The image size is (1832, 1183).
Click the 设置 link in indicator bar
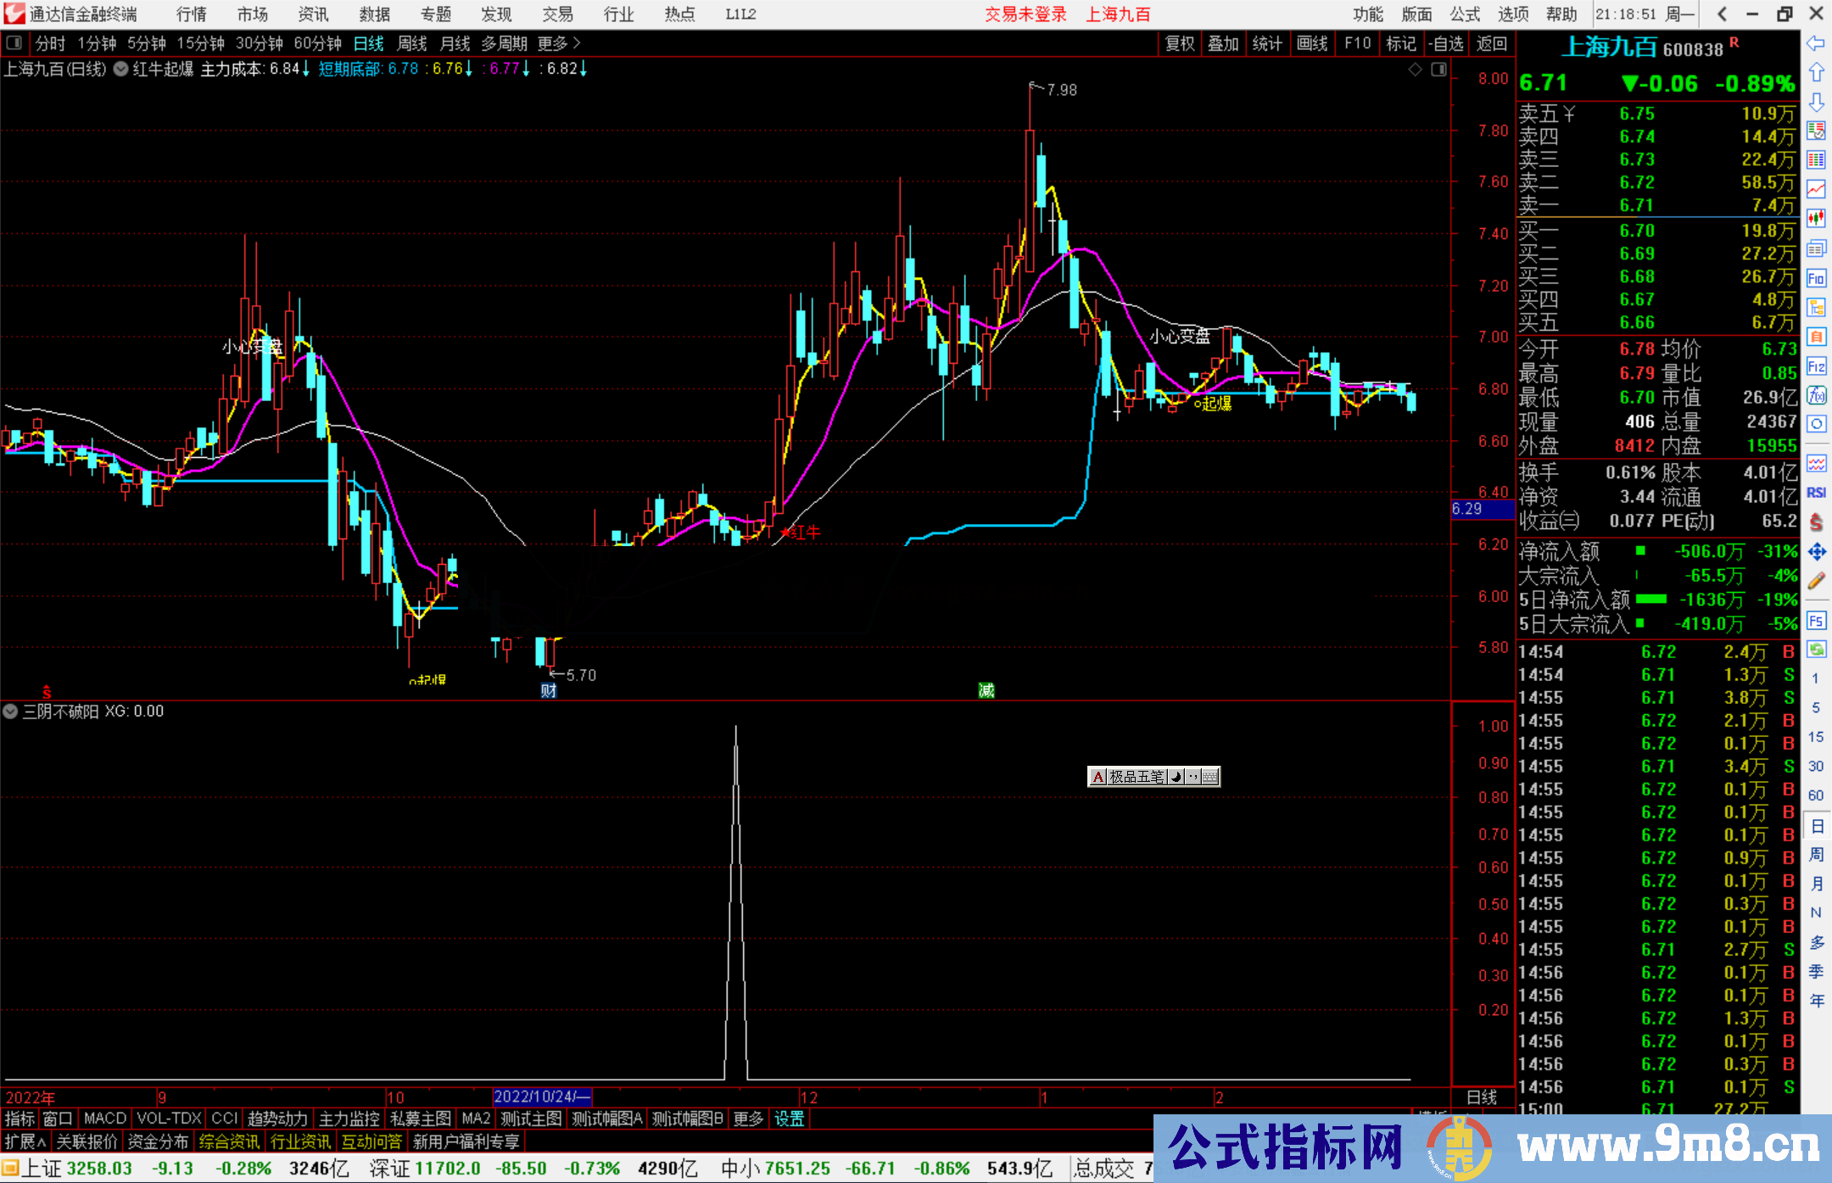pos(789,1119)
